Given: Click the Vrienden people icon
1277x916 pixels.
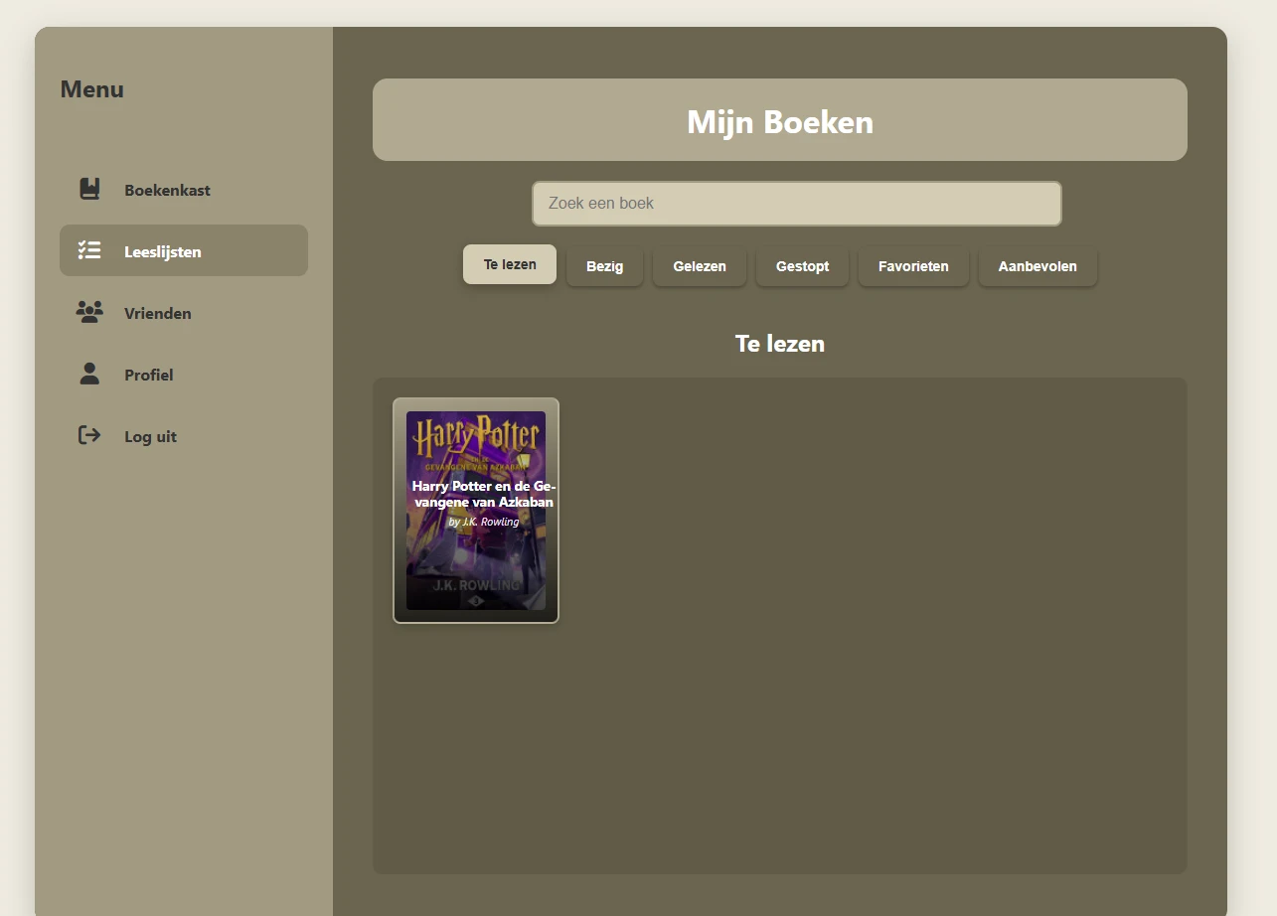Looking at the screenshot, I should 89,311.
